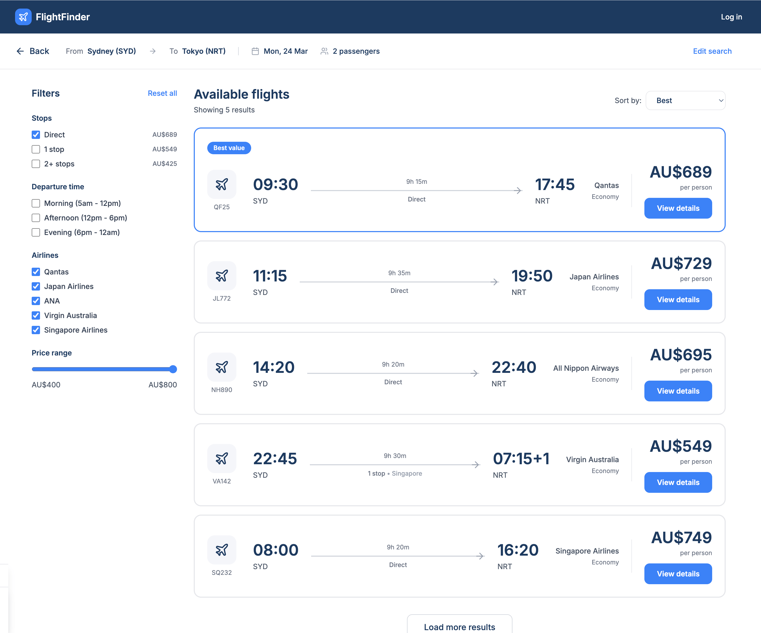
Task: Click the plane icon for flight SQ232
Action: pyautogui.click(x=221, y=550)
